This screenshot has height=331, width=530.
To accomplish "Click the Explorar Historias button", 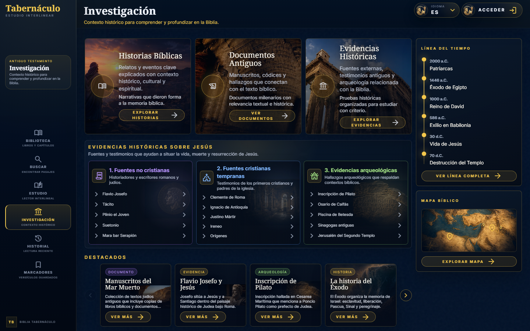I will [152, 115].
